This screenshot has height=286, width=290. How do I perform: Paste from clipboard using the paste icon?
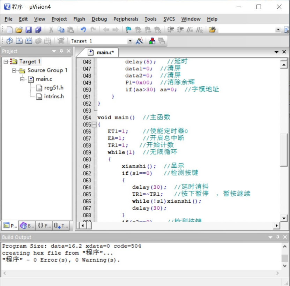(x=70, y=30)
